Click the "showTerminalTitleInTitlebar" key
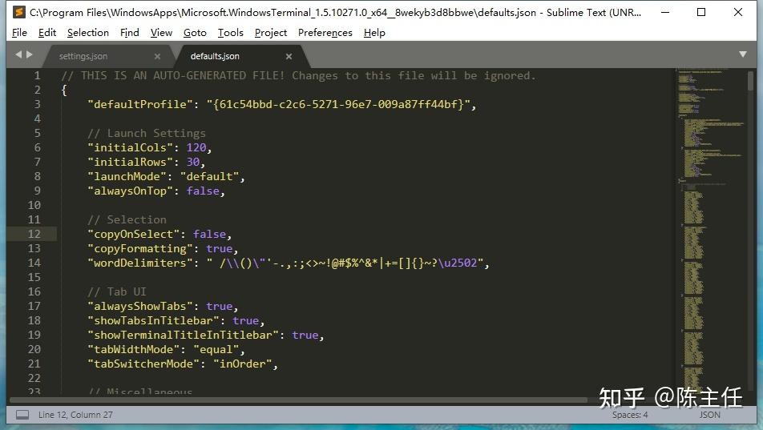Viewport: 763px width, 430px height. coord(183,336)
